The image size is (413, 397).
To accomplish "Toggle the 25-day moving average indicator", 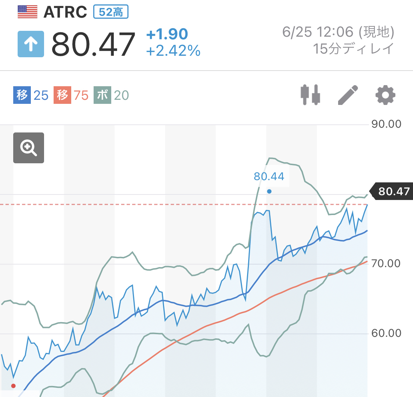I will [x=31, y=95].
